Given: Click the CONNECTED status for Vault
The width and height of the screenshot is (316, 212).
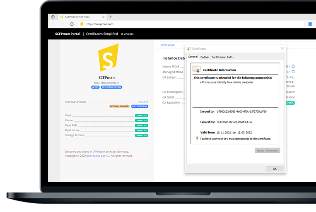Looking at the screenshot, I should [142, 116].
